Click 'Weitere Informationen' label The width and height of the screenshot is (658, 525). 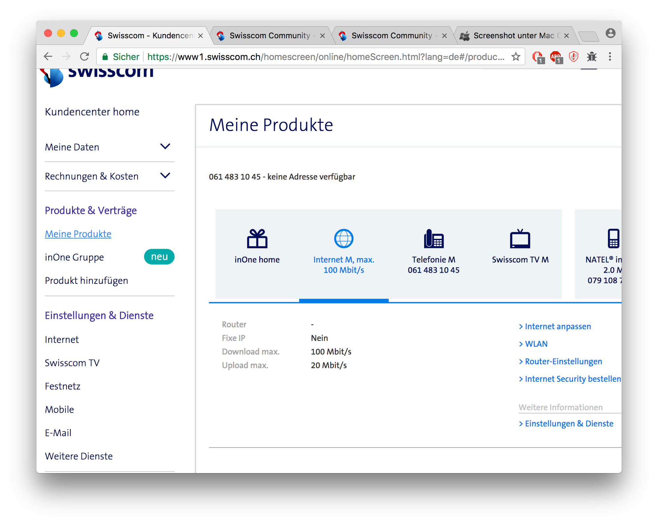click(x=561, y=407)
